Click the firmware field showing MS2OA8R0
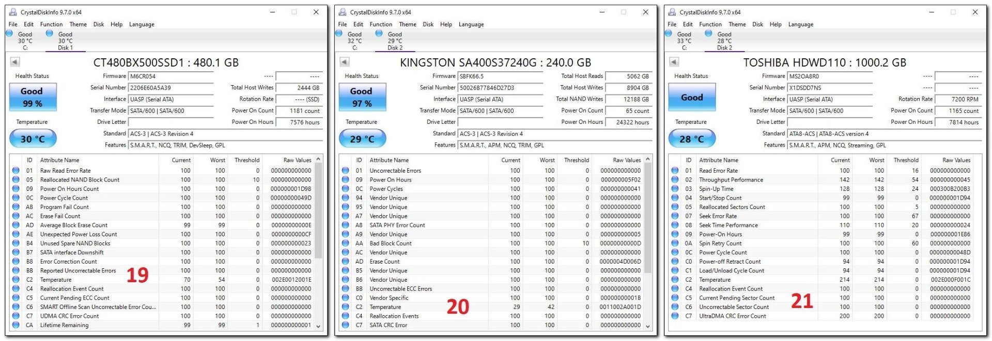 click(x=830, y=76)
